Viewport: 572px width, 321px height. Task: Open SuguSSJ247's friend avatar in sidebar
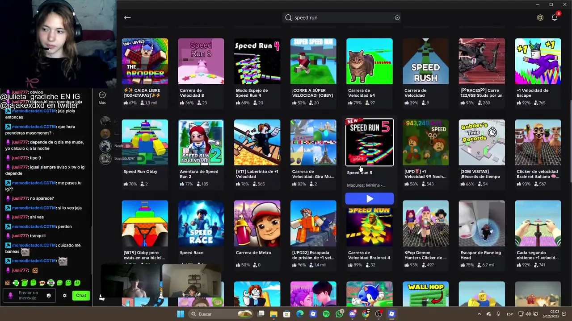coord(105,158)
